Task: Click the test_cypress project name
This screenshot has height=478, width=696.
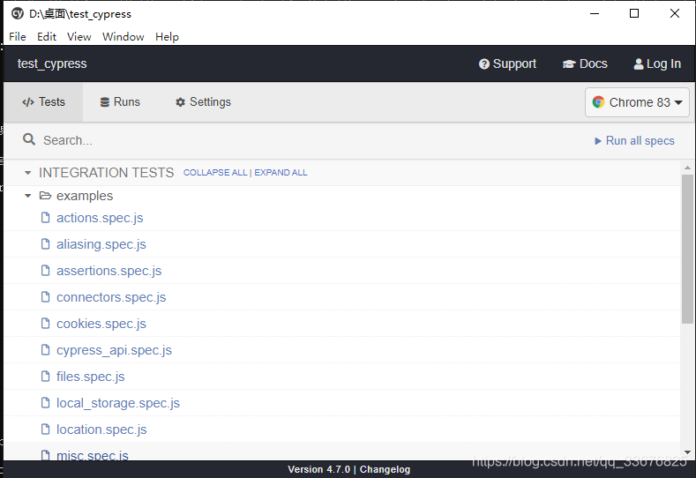Action: (52, 63)
